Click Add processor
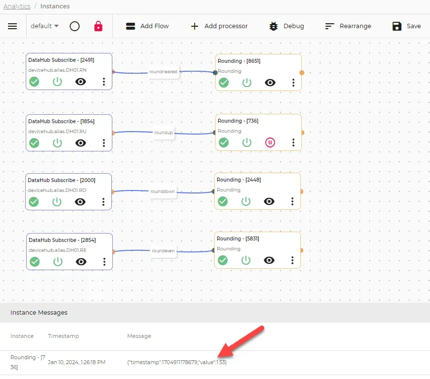The width and height of the screenshot is (430, 379). click(x=219, y=26)
